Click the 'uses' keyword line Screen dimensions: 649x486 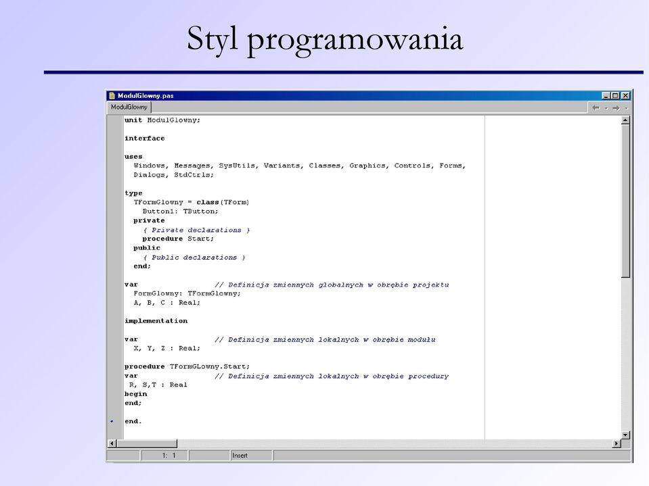[133, 157]
